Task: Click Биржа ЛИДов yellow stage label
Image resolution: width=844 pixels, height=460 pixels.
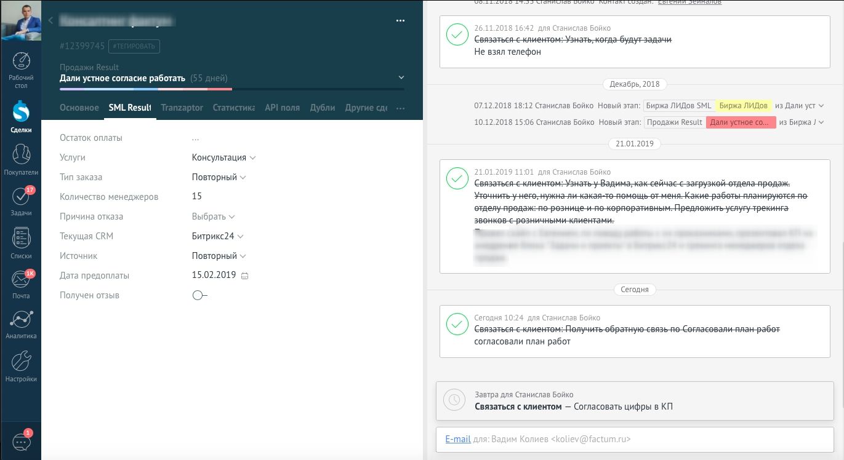Action: click(743, 106)
